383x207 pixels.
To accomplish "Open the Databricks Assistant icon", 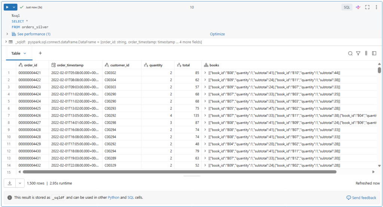I will [x=358, y=7].
